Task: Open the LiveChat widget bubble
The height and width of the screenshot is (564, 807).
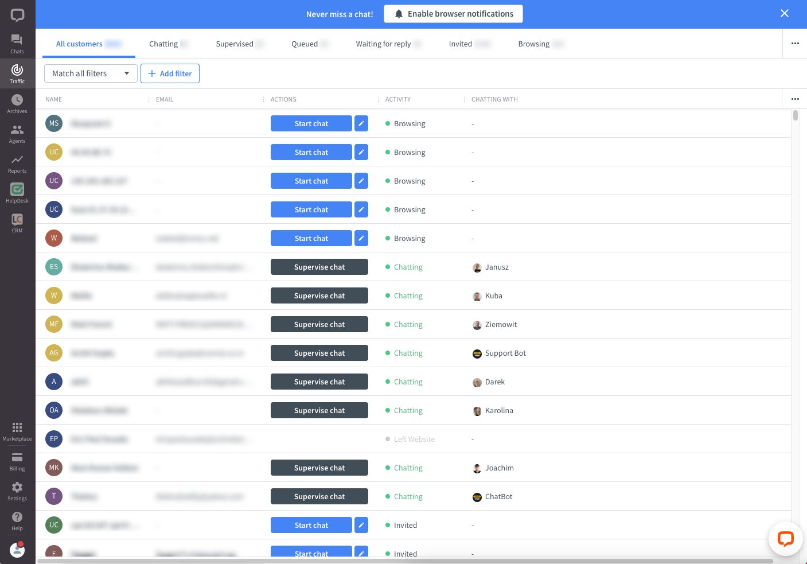Action: click(785, 539)
